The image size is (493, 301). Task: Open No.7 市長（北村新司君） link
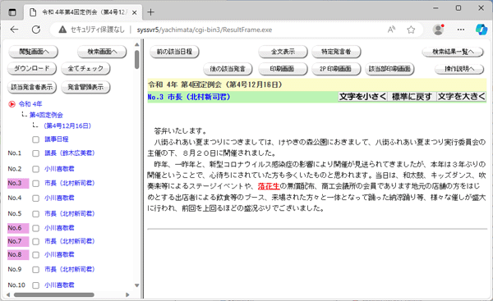(70, 241)
